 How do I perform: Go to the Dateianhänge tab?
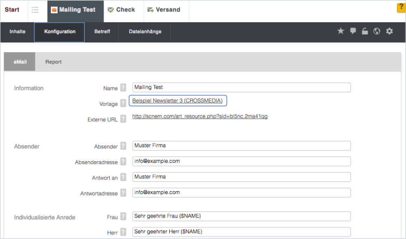[145, 32]
